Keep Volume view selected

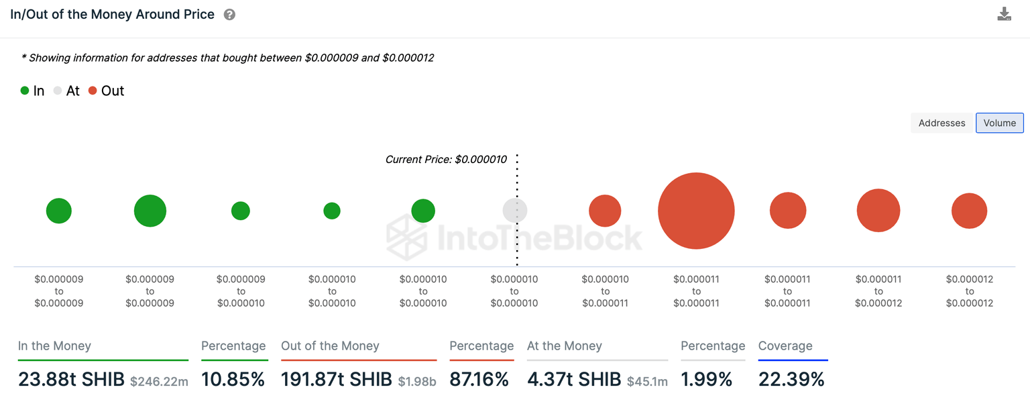point(1000,123)
